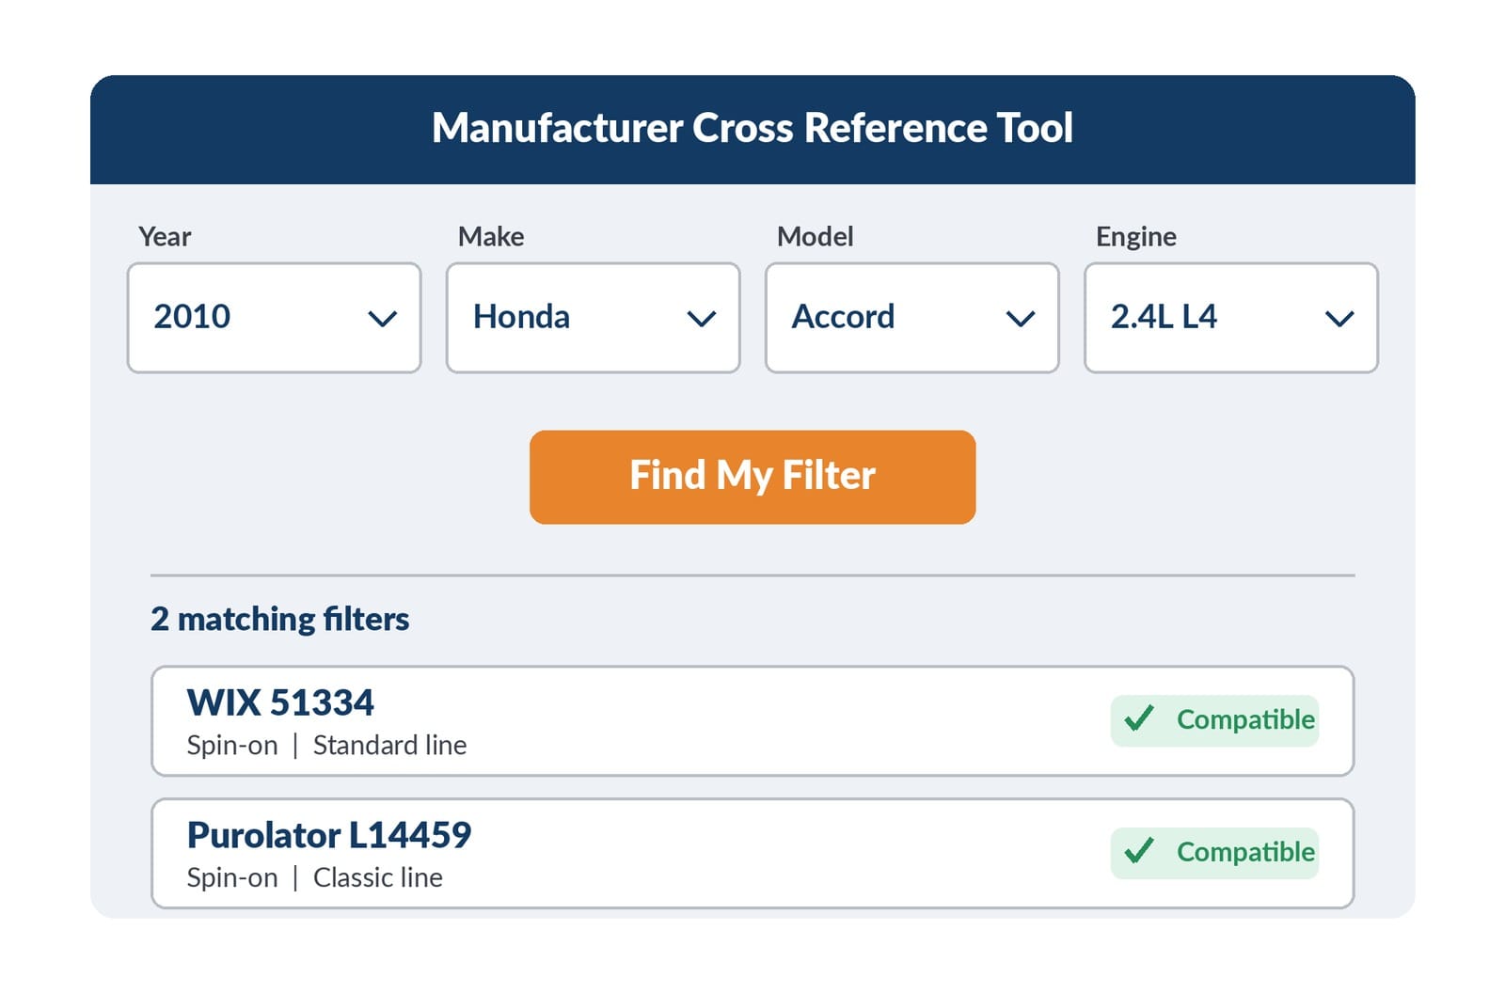Click the Compatible badge for Purolator L14459
This screenshot has width=1505, height=993.
(1214, 853)
